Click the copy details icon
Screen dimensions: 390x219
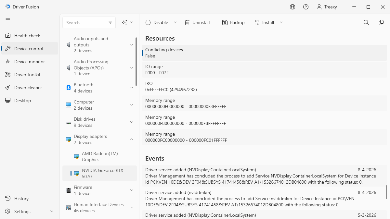[x=381, y=22]
